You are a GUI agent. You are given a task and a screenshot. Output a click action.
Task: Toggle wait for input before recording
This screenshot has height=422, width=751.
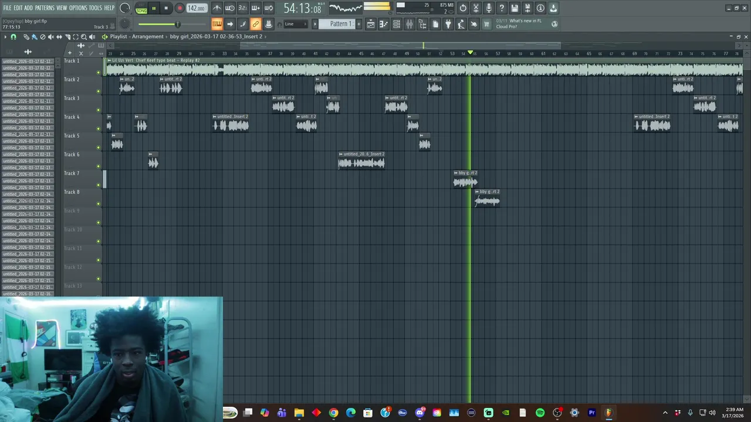point(230,8)
